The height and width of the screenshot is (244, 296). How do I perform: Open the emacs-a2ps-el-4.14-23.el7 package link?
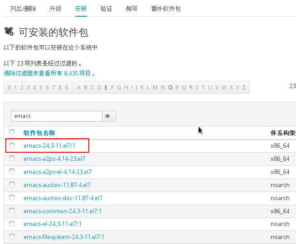tap(58, 172)
